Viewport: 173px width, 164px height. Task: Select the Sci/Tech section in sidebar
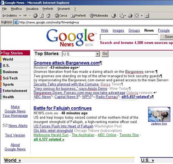coord(15,78)
